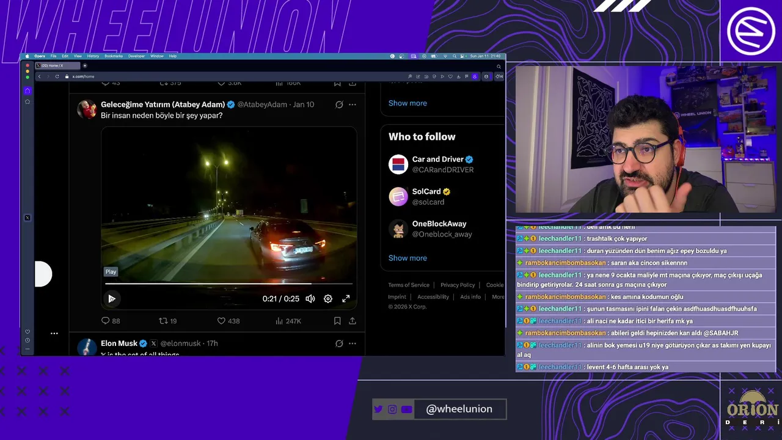Open video settings gear icon
Image resolution: width=782 pixels, height=440 pixels.
click(x=328, y=299)
